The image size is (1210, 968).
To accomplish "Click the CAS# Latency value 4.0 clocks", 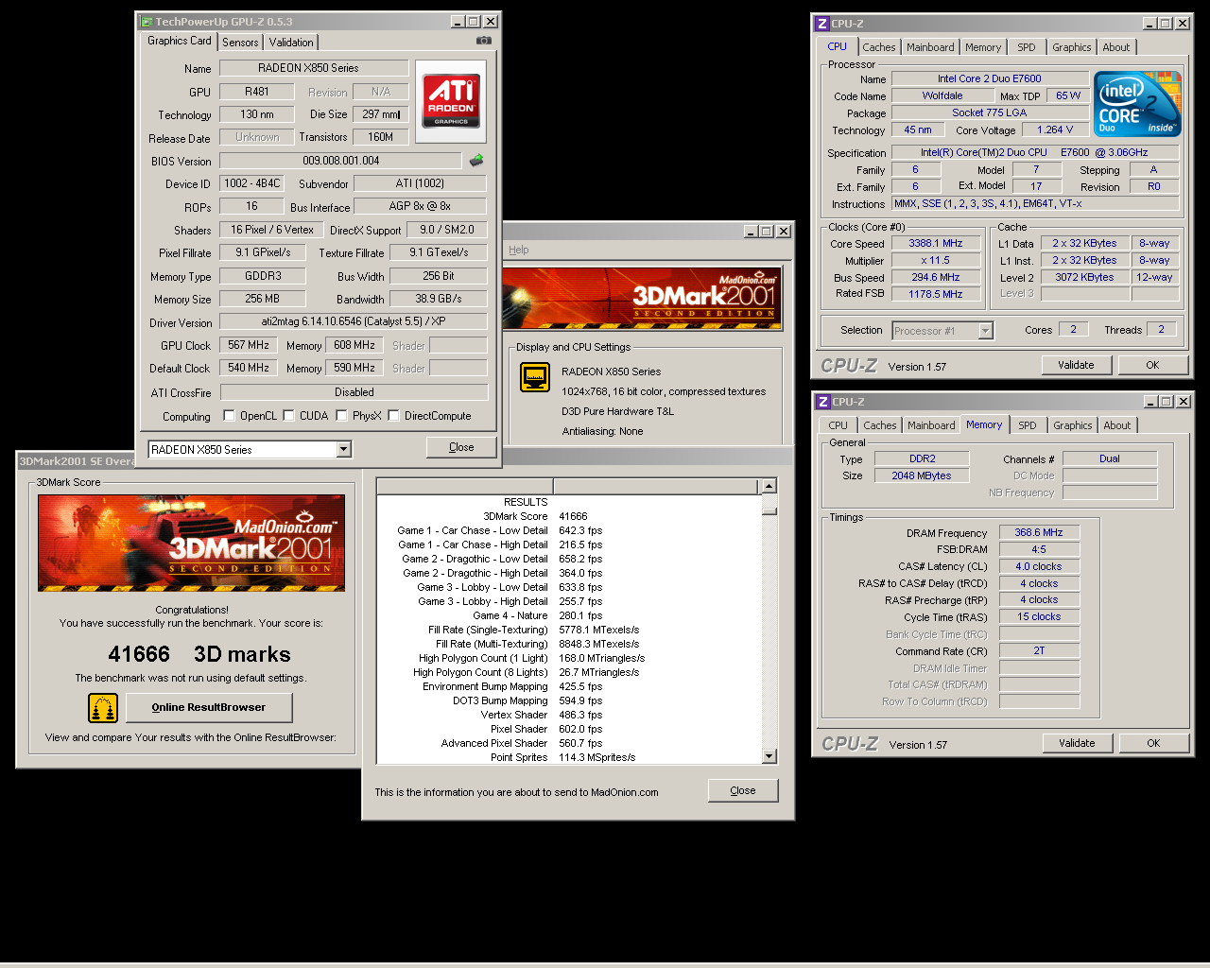I will [x=1039, y=566].
